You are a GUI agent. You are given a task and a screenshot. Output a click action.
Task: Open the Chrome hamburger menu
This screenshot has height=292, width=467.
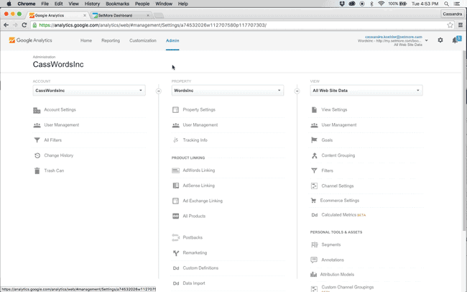click(461, 25)
